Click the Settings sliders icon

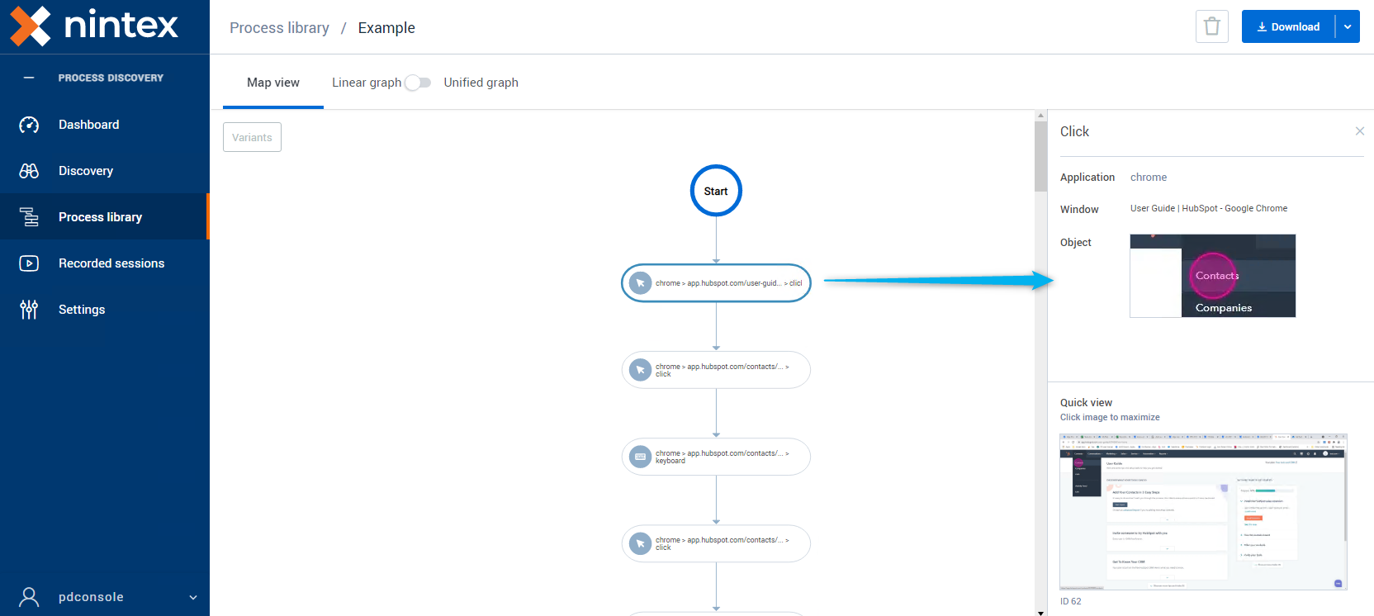coord(29,310)
